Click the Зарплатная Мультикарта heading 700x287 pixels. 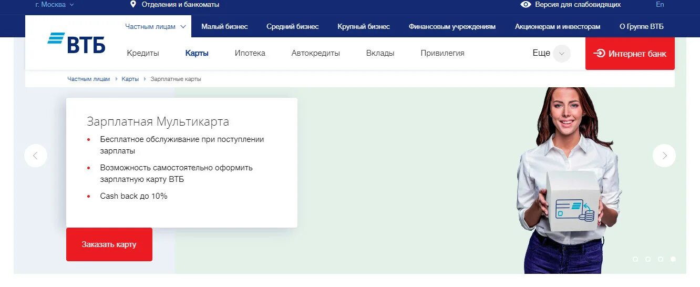click(x=158, y=122)
